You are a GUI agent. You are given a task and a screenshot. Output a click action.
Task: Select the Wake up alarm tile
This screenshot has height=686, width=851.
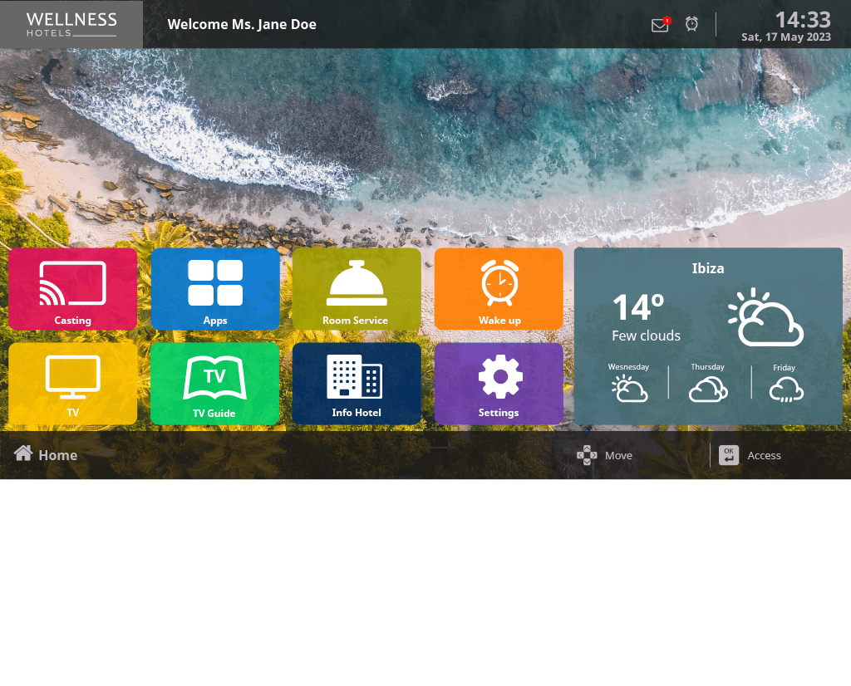499,289
